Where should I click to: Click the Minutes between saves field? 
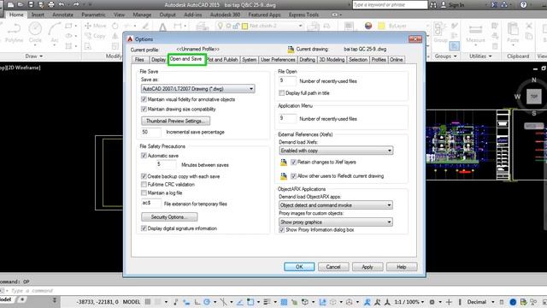pos(166,164)
